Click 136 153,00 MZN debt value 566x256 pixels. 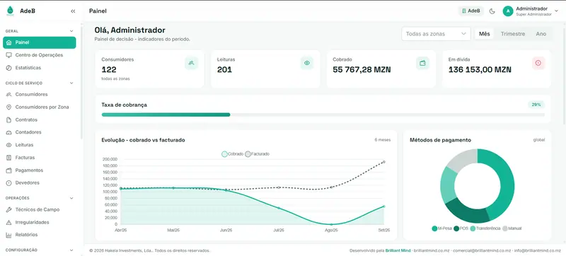(x=480, y=70)
